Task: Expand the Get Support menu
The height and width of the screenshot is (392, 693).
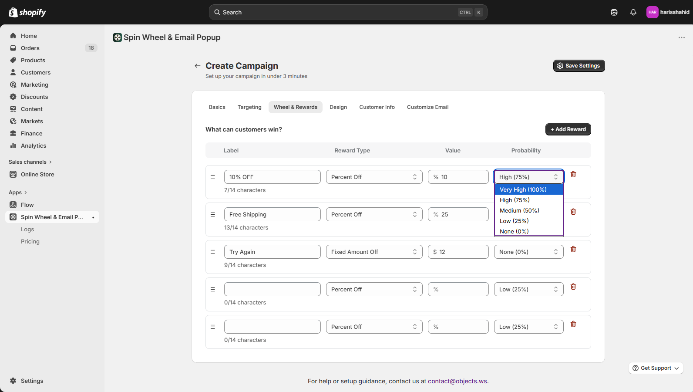Action: click(656, 368)
